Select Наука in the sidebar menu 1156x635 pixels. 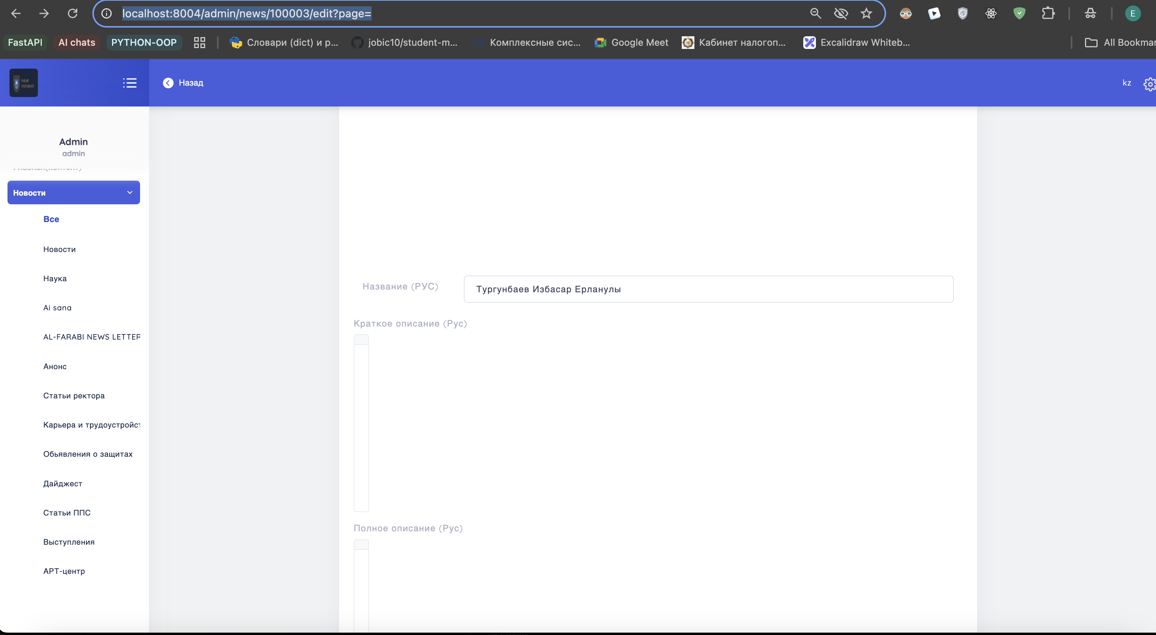coord(55,278)
